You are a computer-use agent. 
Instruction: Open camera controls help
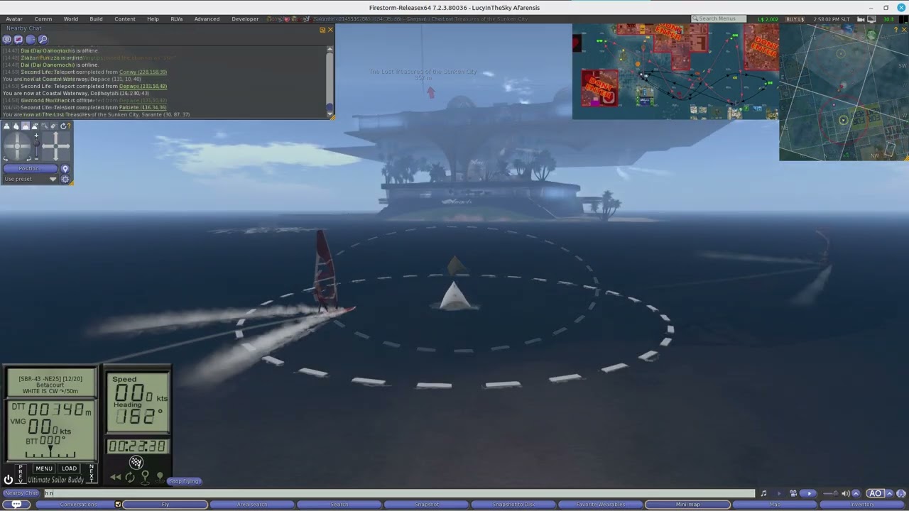[70, 126]
